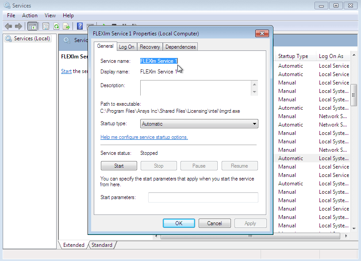Toggle the Show/Hide Console Tree icon
Image resolution: width=361 pixels, height=261 pixels.
coord(32,26)
